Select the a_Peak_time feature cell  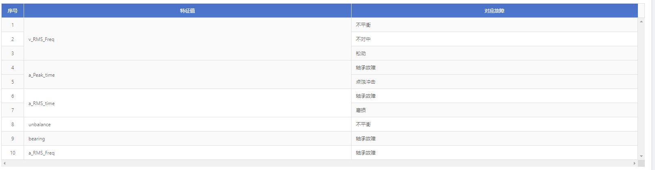pyautogui.click(x=187, y=75)
